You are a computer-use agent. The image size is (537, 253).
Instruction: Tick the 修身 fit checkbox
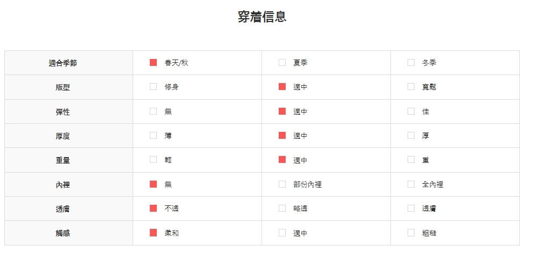point(153,87)
